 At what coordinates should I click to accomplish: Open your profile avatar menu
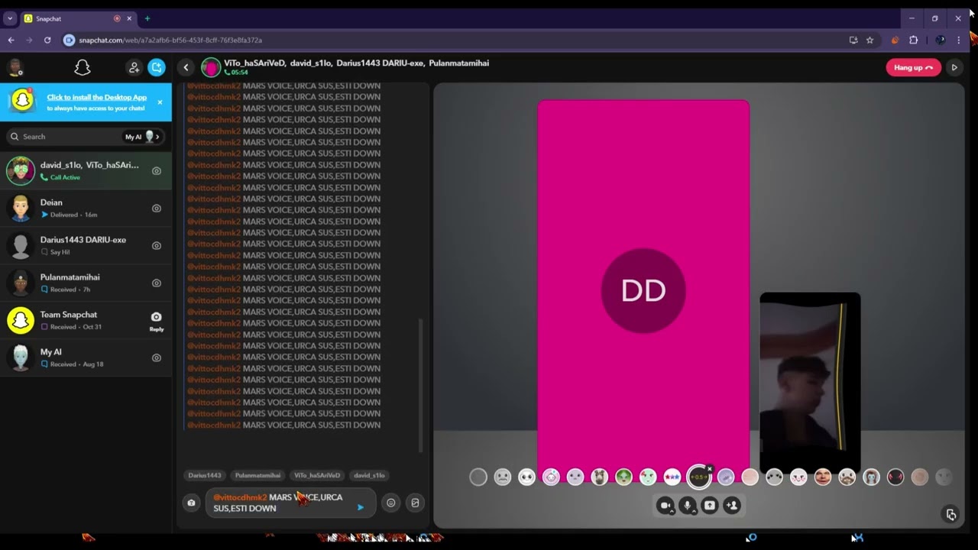pos(15,68)
